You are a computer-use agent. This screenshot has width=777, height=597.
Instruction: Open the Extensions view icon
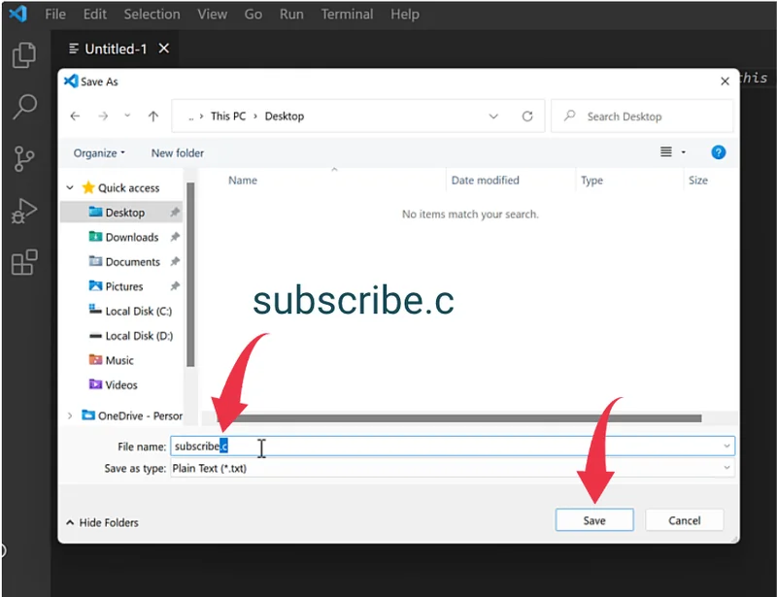pyautogui.click(x=24, y=262)
